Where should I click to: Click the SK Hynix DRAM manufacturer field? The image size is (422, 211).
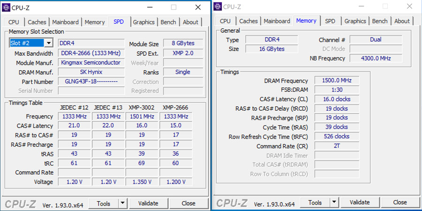coord(91,72)
